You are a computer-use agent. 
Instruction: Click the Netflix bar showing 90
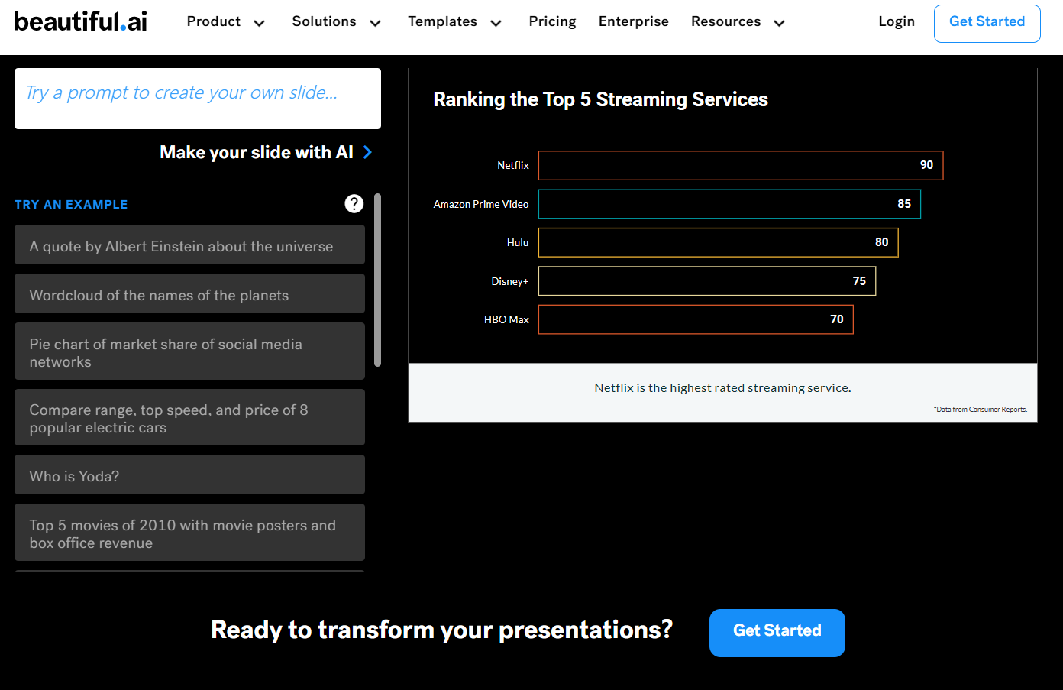tap(741, 165)
